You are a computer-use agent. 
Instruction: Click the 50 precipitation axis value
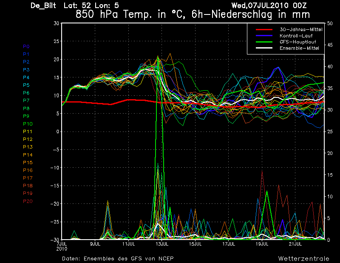[330, 23]
